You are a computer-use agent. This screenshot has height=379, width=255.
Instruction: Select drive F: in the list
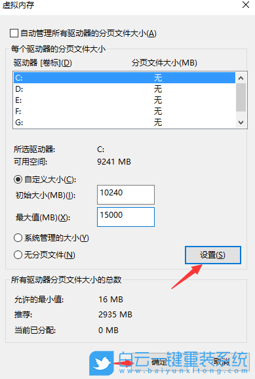(x=125, y=111)
